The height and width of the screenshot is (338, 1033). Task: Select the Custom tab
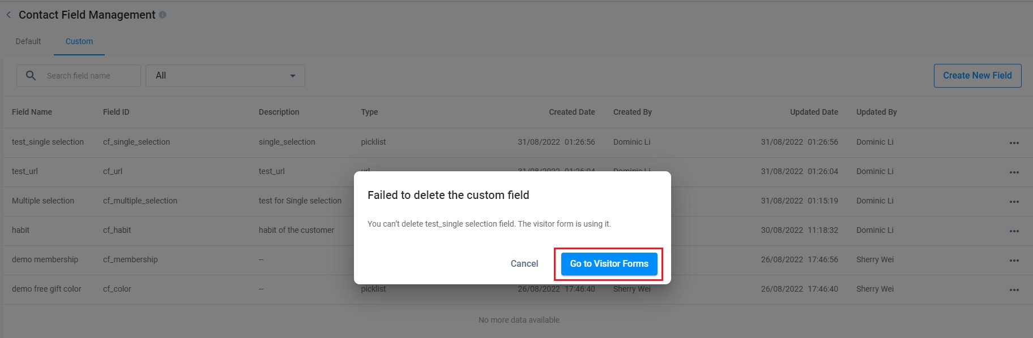79,41
